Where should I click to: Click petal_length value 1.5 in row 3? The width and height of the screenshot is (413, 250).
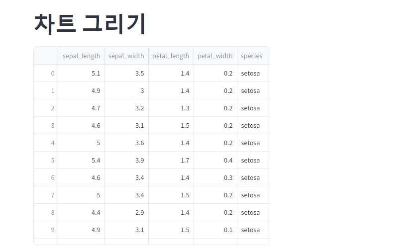tap(171, 125)
